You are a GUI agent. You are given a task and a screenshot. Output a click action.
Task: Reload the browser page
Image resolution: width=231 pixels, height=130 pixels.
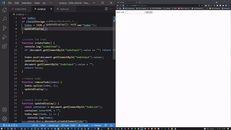point(123,5)
